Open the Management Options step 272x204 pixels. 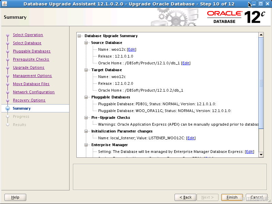pyautogui.click(x=32, y=76)
